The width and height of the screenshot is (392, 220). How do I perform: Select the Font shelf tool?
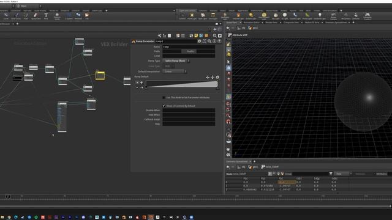(x=46, y=16)
